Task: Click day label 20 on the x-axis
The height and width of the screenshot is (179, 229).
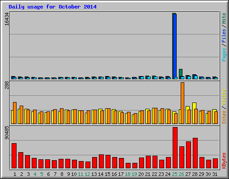Action: (141, 174)
